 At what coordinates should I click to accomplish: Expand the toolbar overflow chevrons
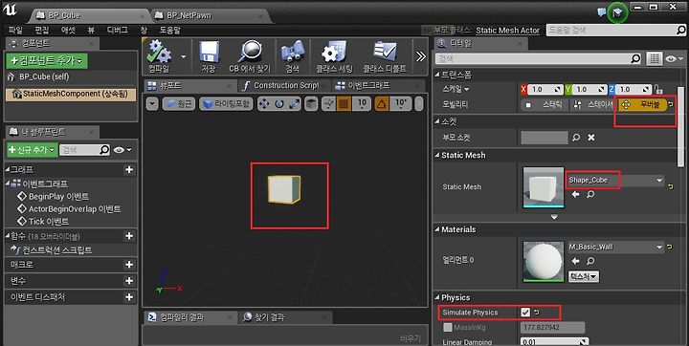point(420,56)
